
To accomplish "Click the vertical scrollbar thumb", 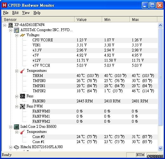I will pos(160,77).
